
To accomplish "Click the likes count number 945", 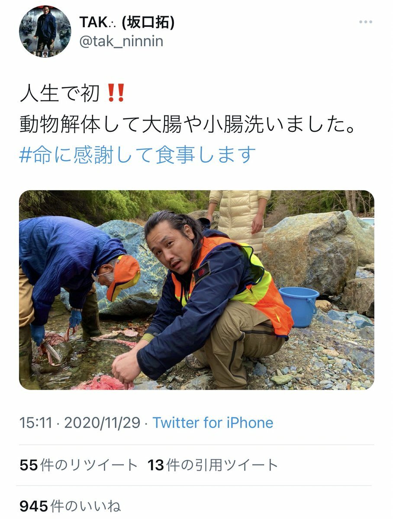I will tap(34, 506).
